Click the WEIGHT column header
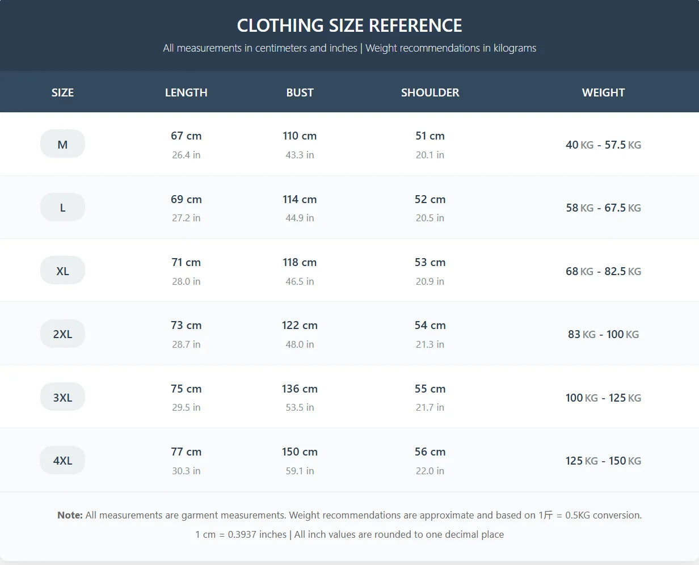 coord(603,92)
